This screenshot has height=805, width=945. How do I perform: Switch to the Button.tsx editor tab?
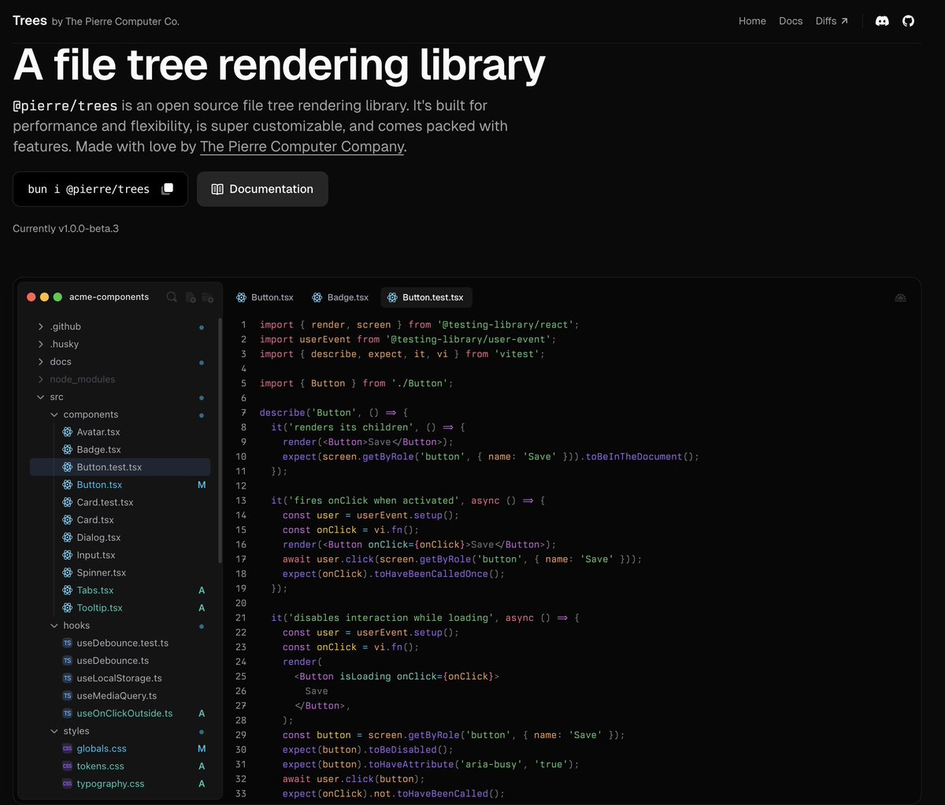point(265,297)
